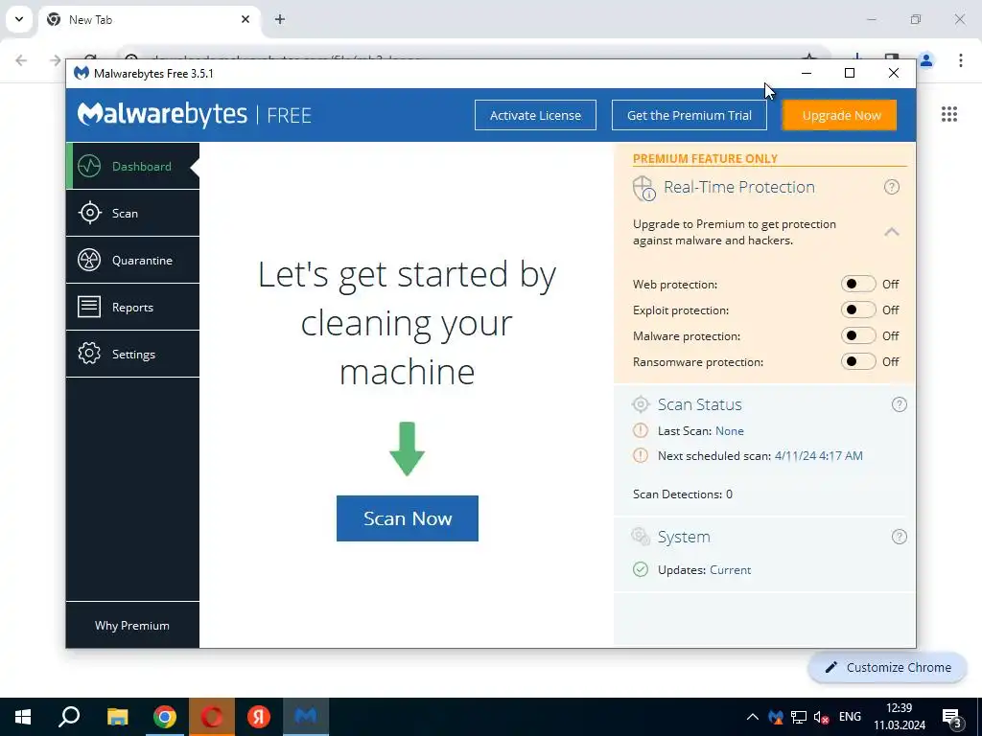Image resolution: width=982 pixels, height=736 pixels.
Task: Go to Reports section
Action: pyautogui.click(x=132, y=307)
